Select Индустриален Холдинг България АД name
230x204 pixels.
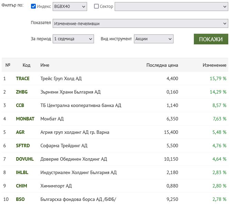[79, 172]
